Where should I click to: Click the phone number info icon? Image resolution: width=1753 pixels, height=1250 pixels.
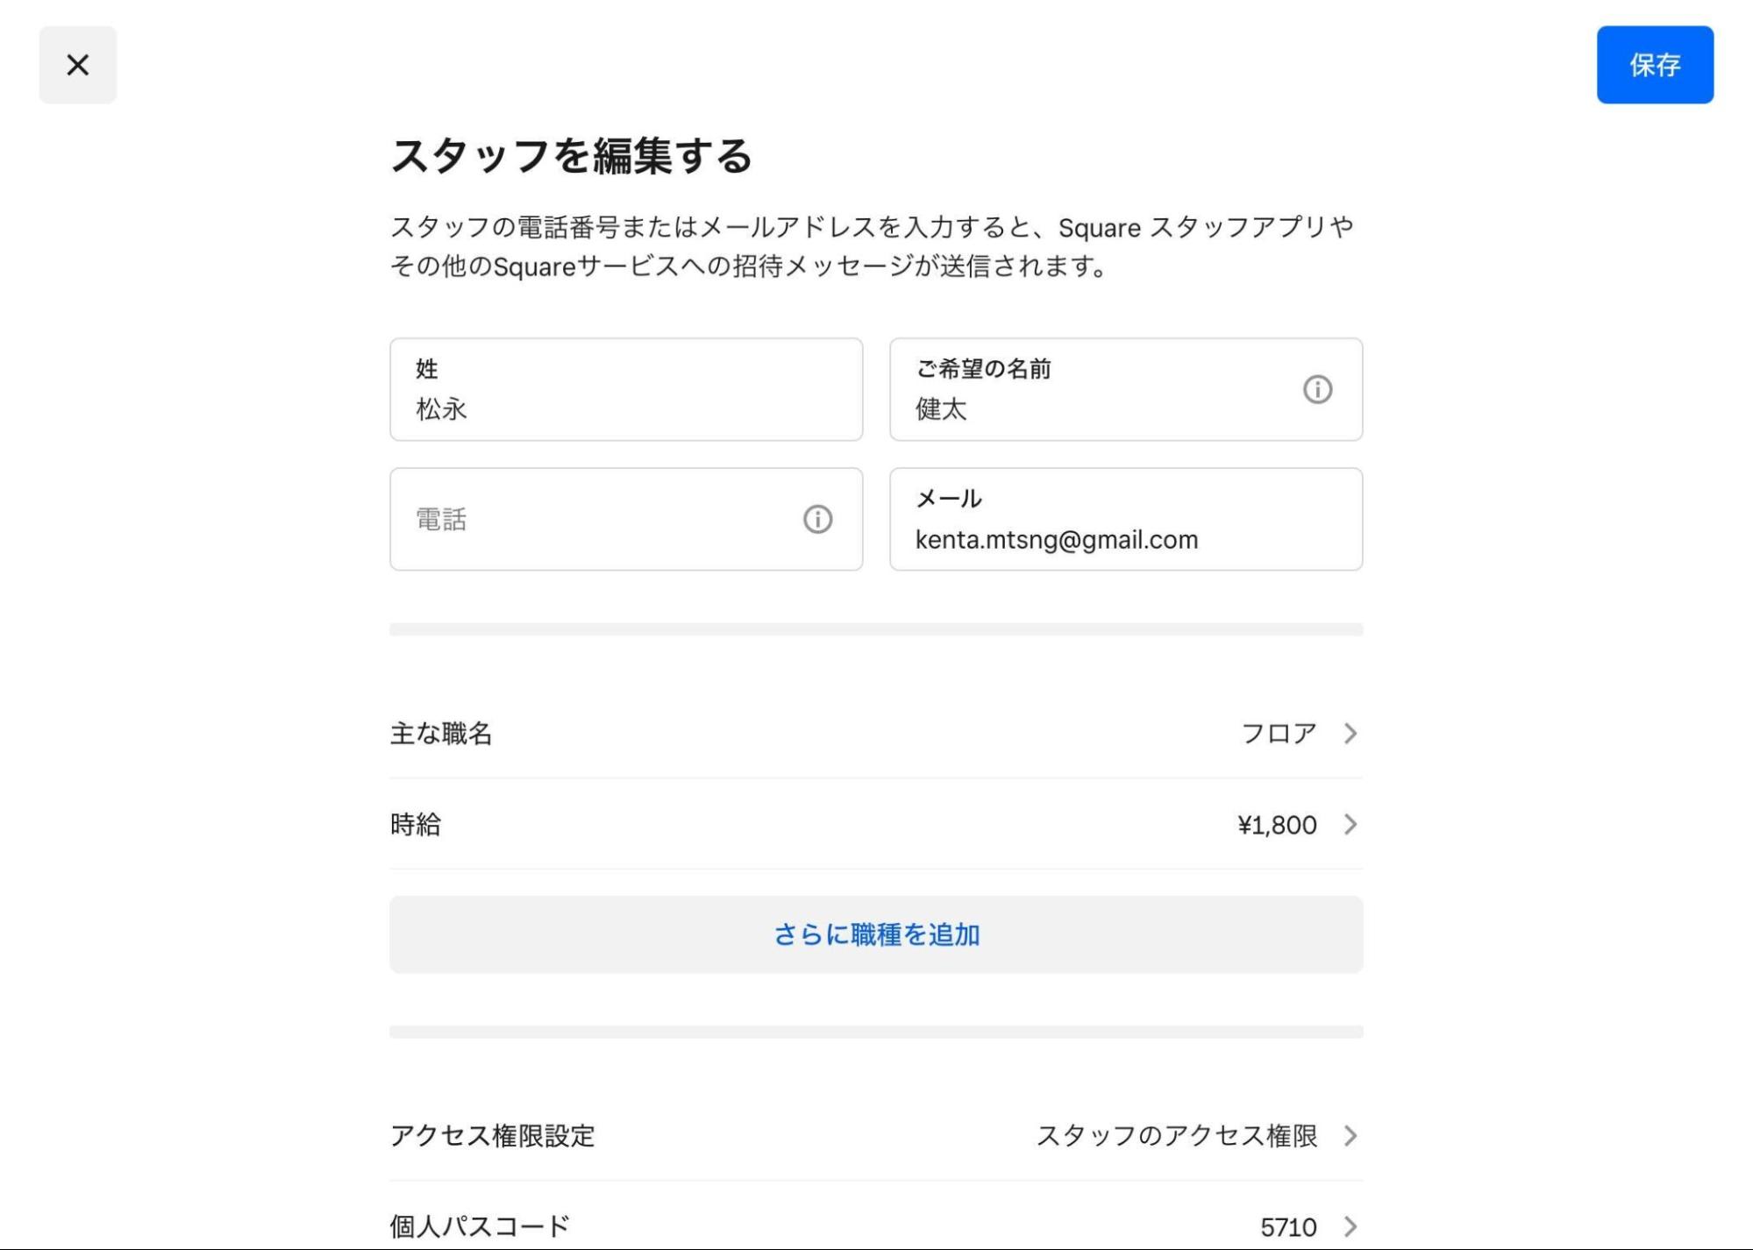click(817, 520)
